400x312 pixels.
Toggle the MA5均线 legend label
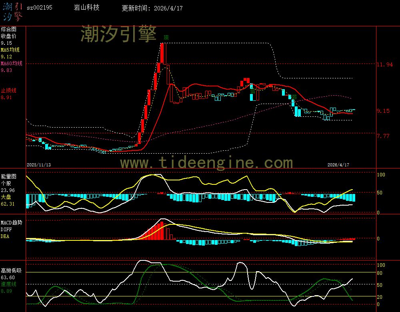click(10, 50)
